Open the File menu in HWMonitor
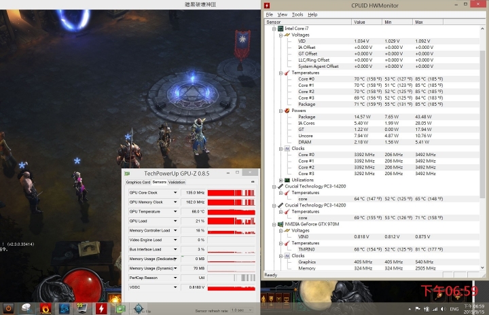 pos(269,15)
